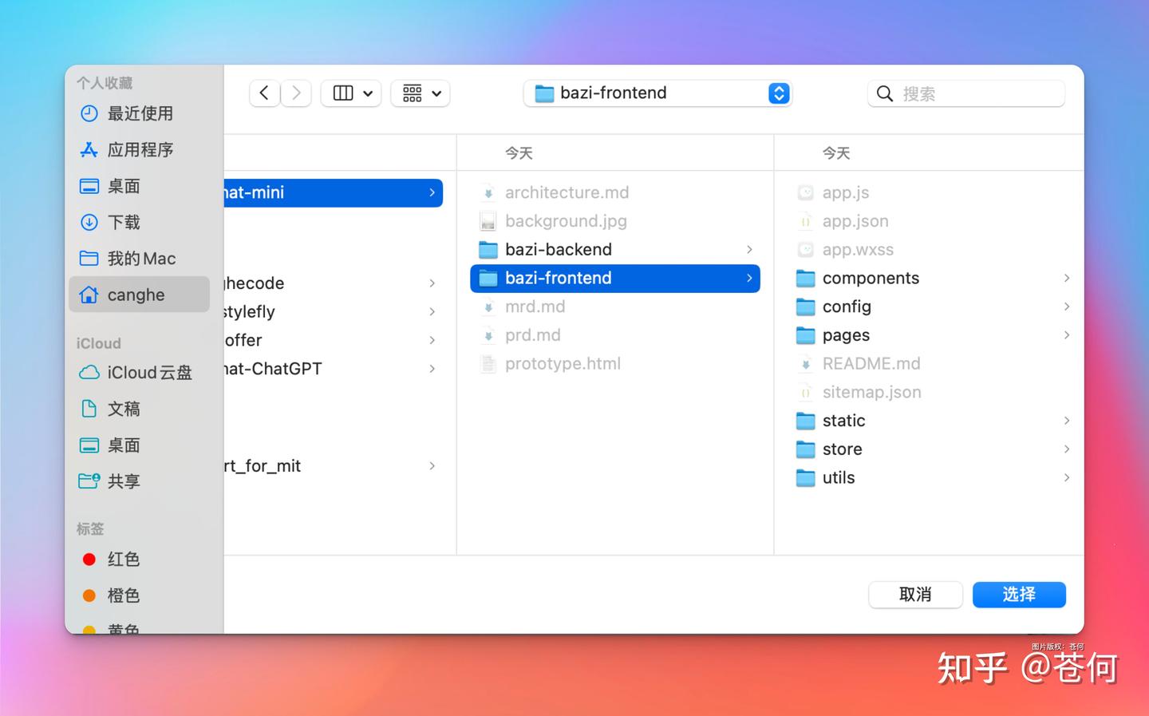
Task: Select Shared (共享) in sidebar
Action: [124, 481]
